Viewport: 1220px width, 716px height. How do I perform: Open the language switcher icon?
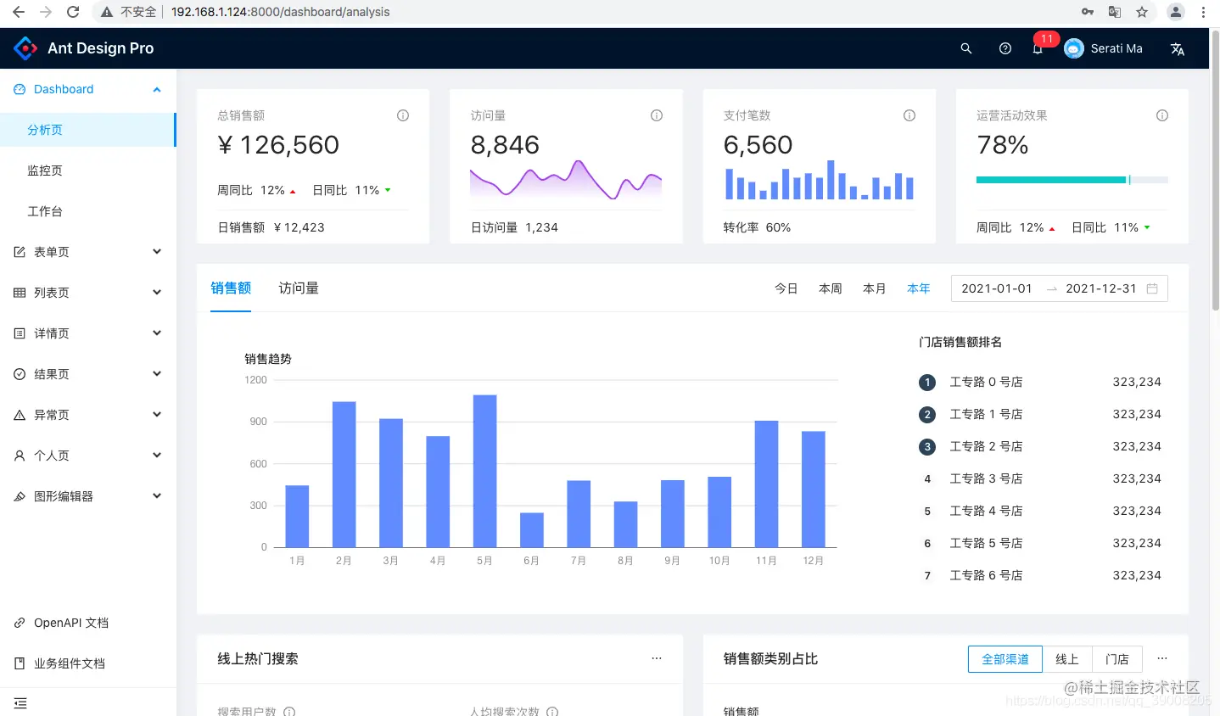1177,49
